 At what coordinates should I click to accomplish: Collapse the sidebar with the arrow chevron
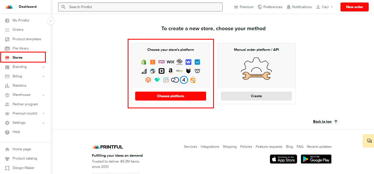pos(51,21)
